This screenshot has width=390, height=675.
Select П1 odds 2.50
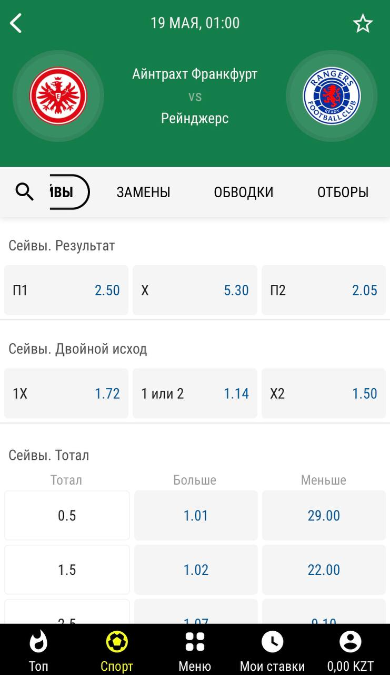tap(66, 290)
